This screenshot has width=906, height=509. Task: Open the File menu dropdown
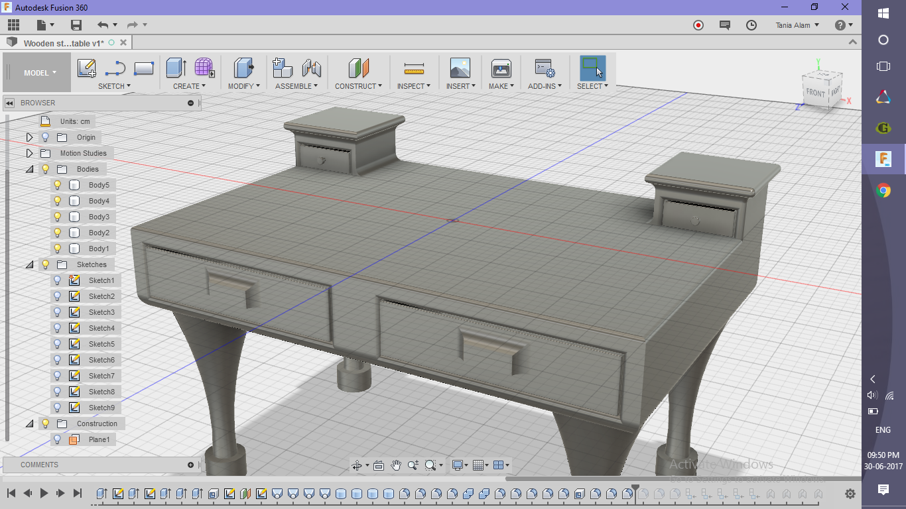click(x=45, y=25)
